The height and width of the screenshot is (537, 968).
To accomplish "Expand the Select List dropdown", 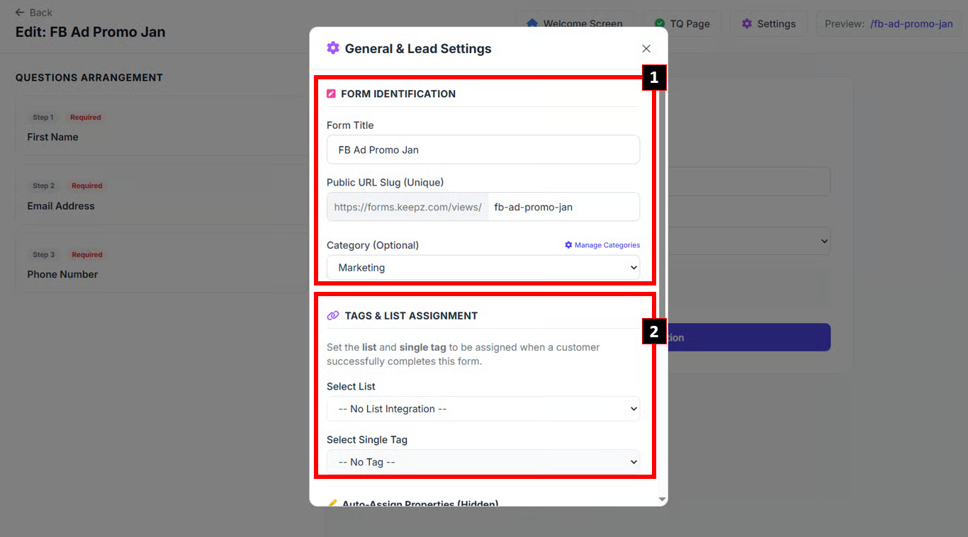I will [483, 409].
